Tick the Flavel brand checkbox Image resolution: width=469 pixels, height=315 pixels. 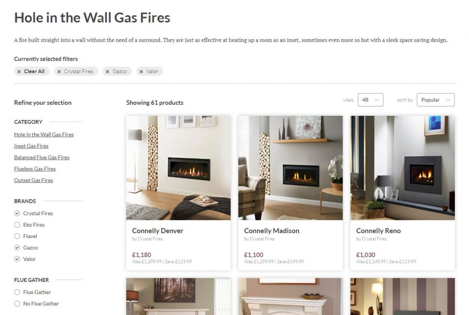click(17, 236)
